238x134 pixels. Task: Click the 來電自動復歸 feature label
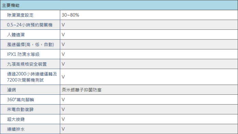20,110
